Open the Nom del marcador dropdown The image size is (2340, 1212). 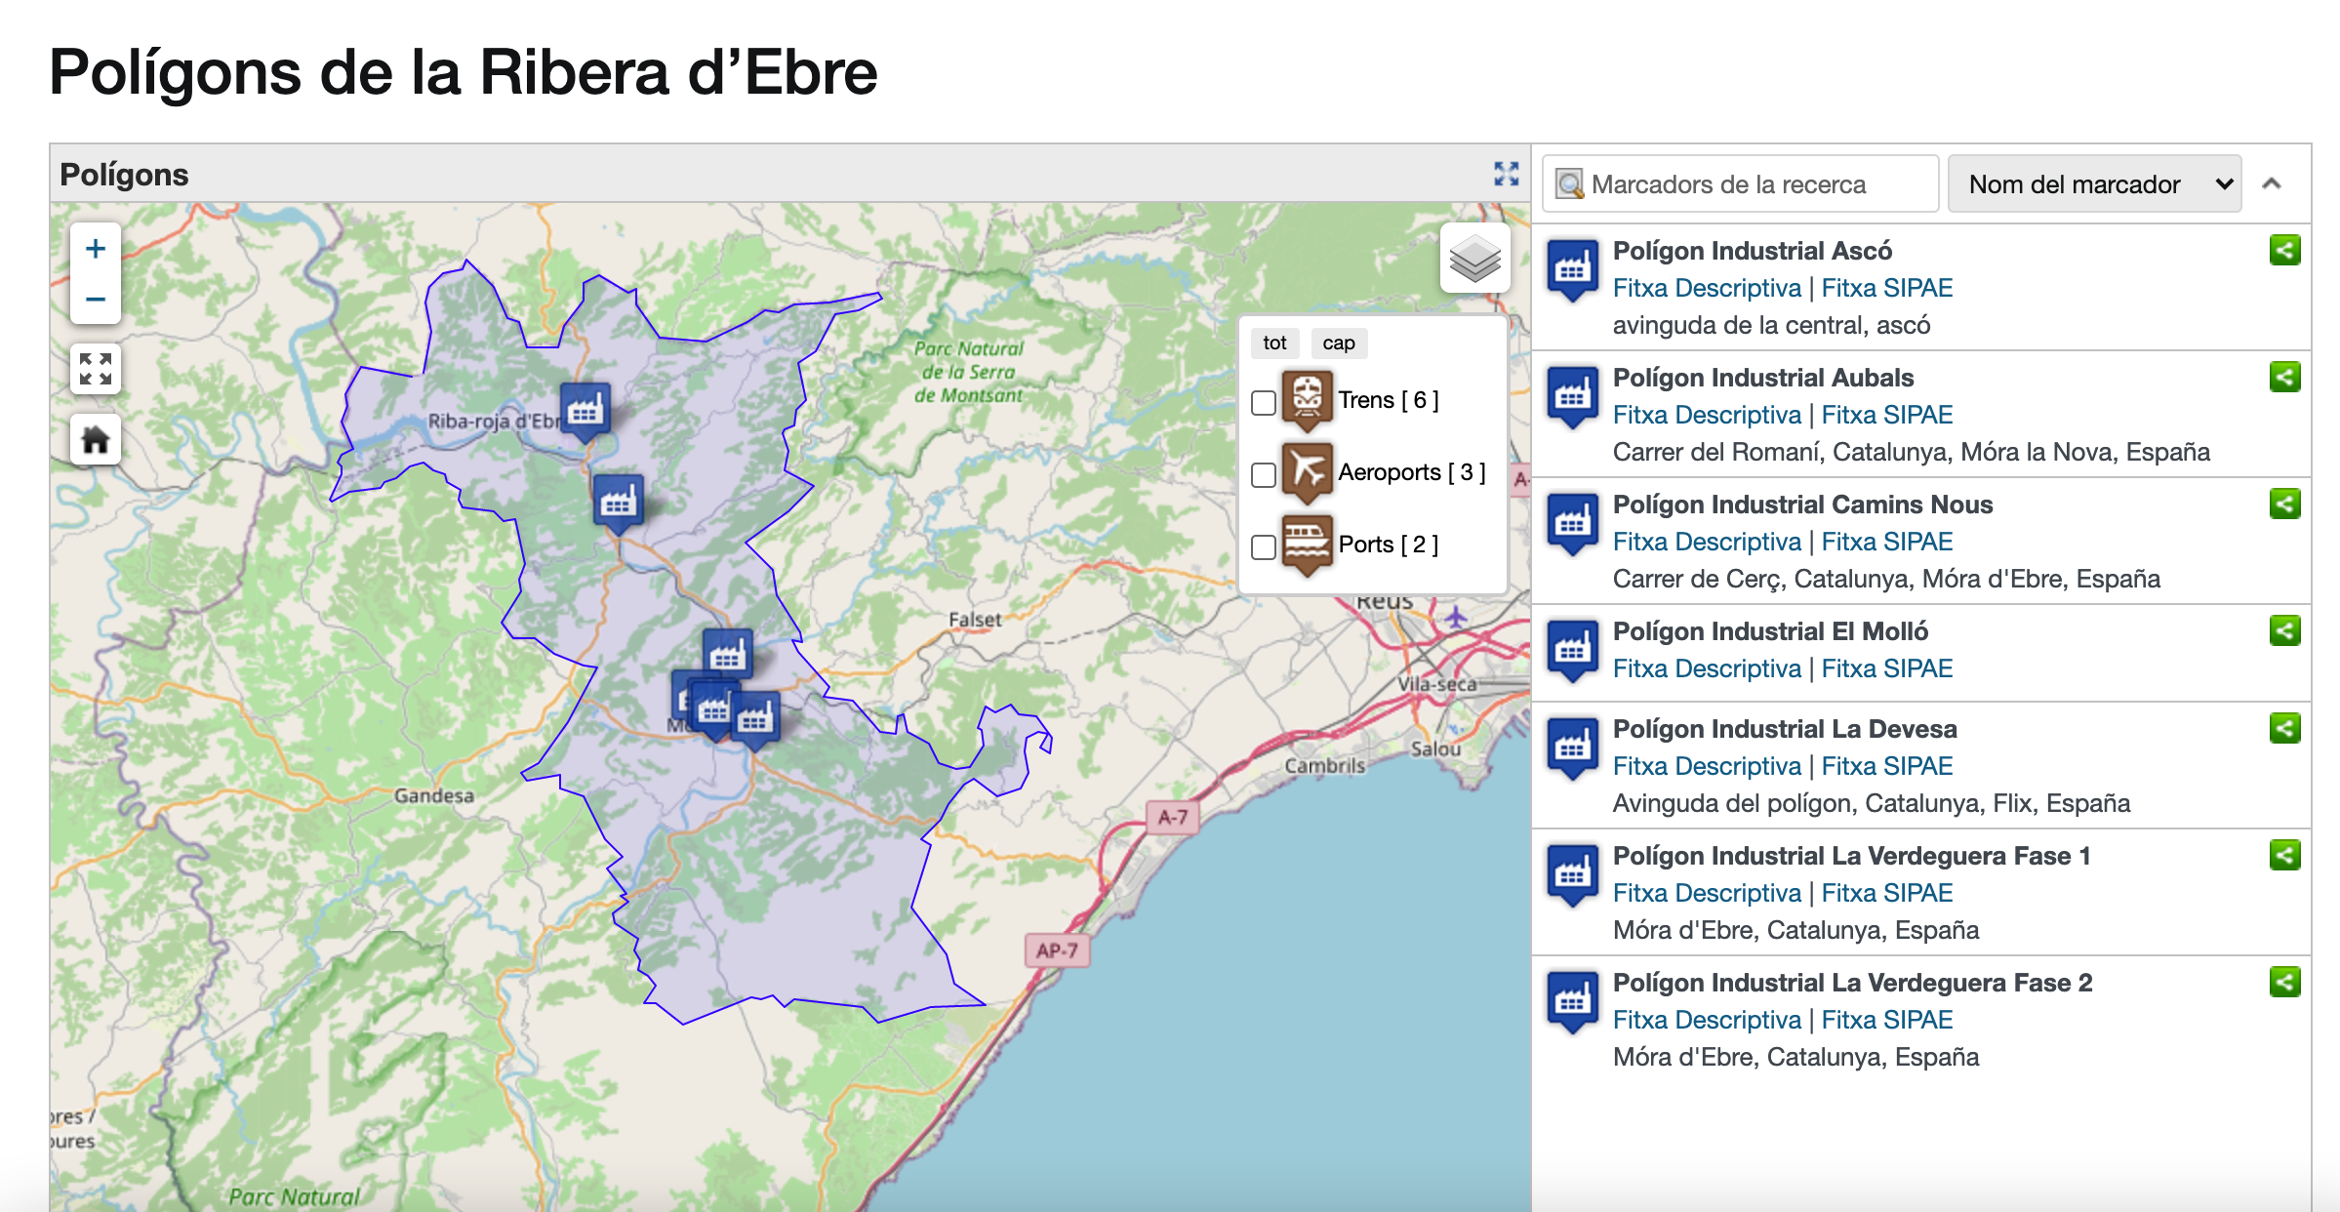point(2094,184)
